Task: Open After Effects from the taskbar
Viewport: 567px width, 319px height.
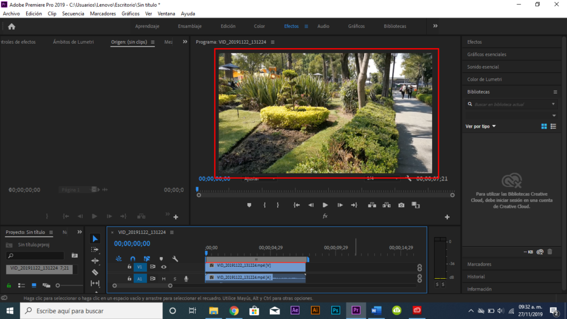Action: (295, 310)
